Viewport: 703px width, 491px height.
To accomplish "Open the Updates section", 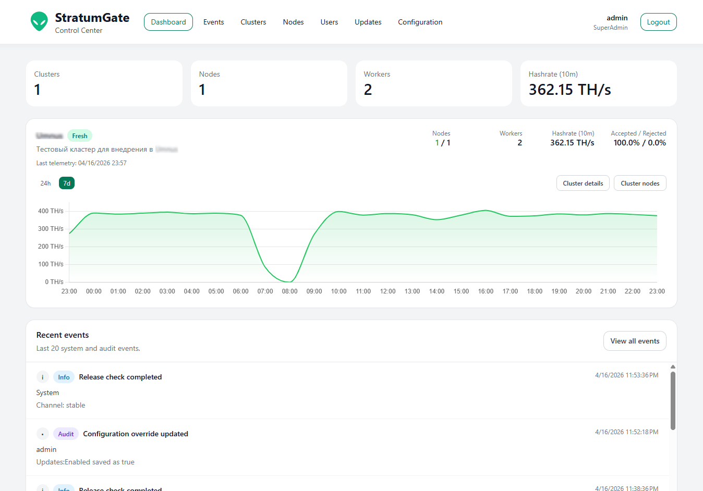I will (x=368, y=22).
